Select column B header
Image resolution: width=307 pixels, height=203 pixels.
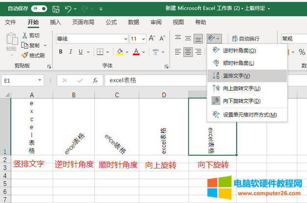[74, 94]
